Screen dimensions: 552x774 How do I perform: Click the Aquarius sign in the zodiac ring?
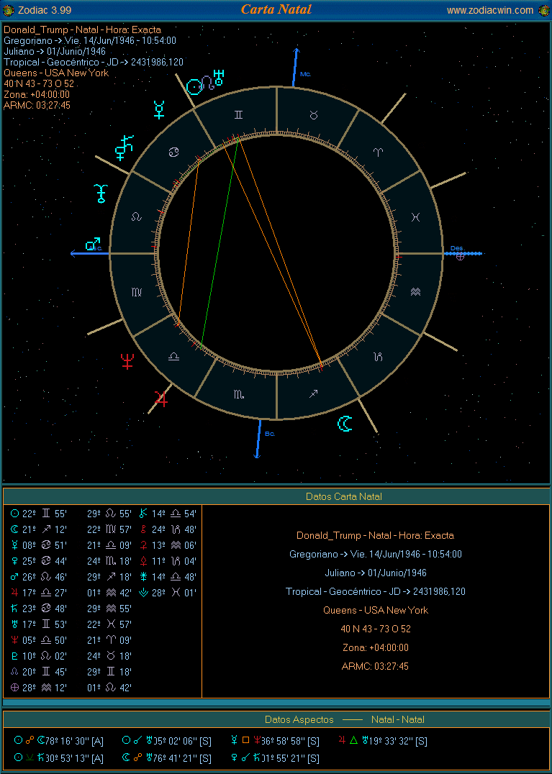(x=416, y=292)
